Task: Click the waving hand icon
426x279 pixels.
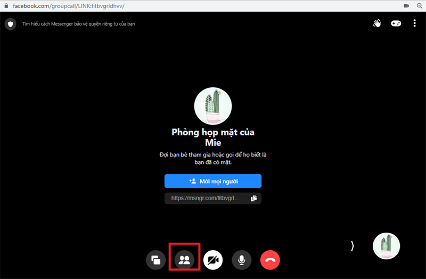Action: [377, 23]
